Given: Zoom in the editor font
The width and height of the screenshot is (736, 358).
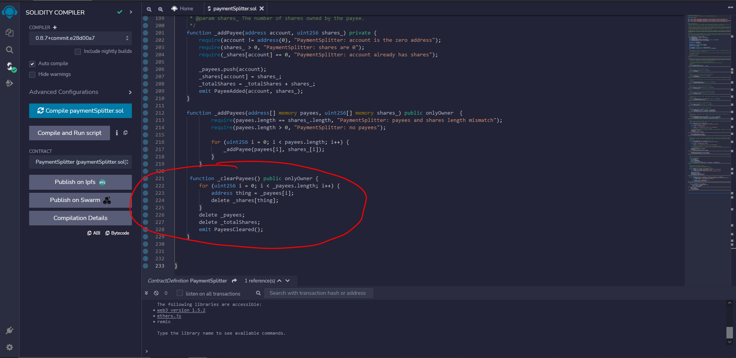Looking at the screenshot, I should click(x=161, y=9).
